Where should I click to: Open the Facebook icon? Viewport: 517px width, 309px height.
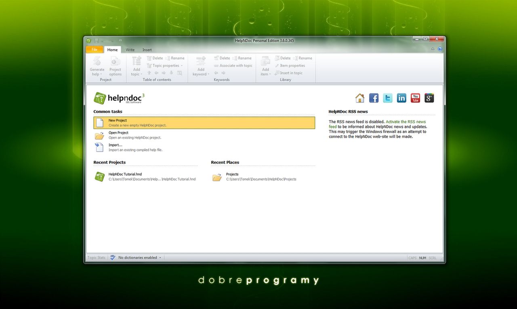[374, 98]
